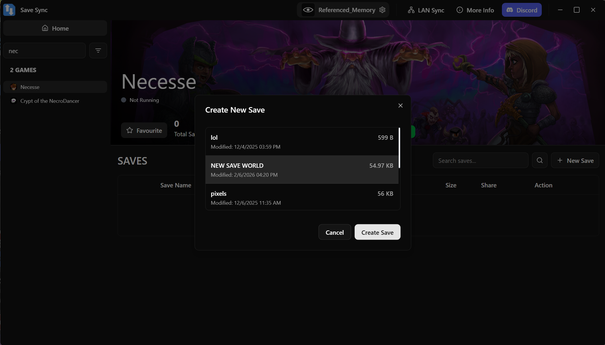Select the NEW SAVE WORLD entry
This screenshot has height=345, width=605.
tap(302, 169)
